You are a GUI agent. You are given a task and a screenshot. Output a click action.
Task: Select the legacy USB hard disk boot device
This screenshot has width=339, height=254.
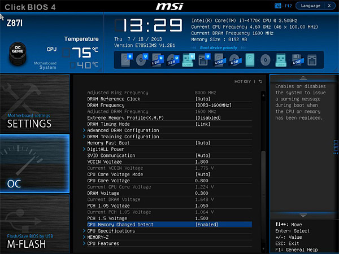pyautogui.click(x=220, y=60)
